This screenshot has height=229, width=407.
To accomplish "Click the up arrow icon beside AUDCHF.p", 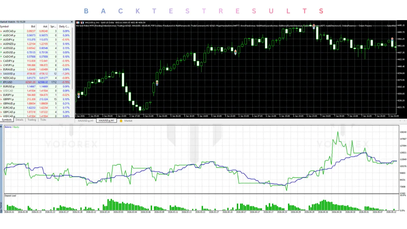I will point(1,35).
